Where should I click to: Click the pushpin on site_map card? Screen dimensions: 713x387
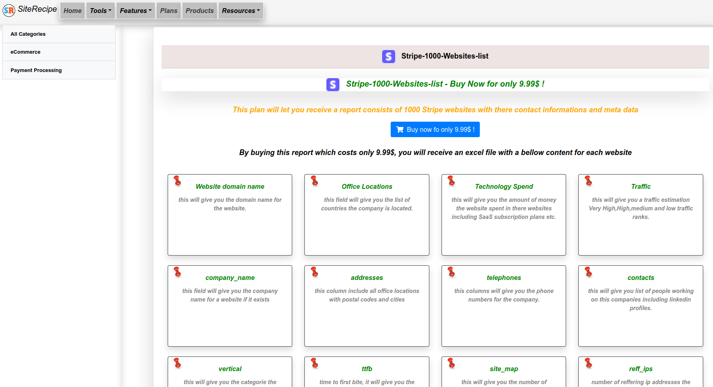(451, 363)
